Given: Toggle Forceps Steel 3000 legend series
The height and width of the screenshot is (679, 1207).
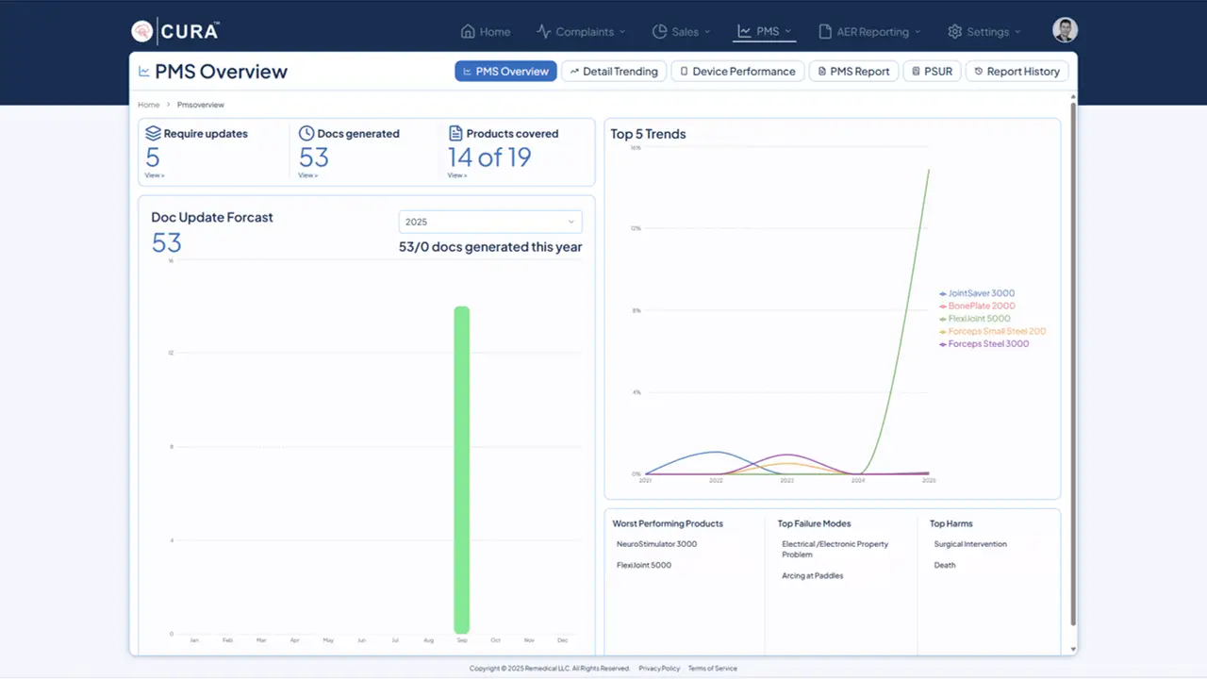Looking at the screenshot, I should [987, 344].
